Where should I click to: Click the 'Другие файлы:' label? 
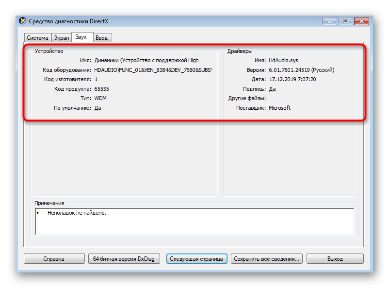[x=247, y=99]
